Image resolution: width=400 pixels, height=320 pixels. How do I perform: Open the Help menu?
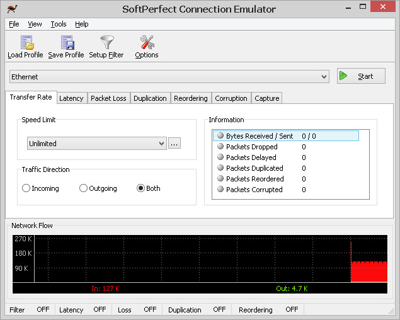coord(82,24)
